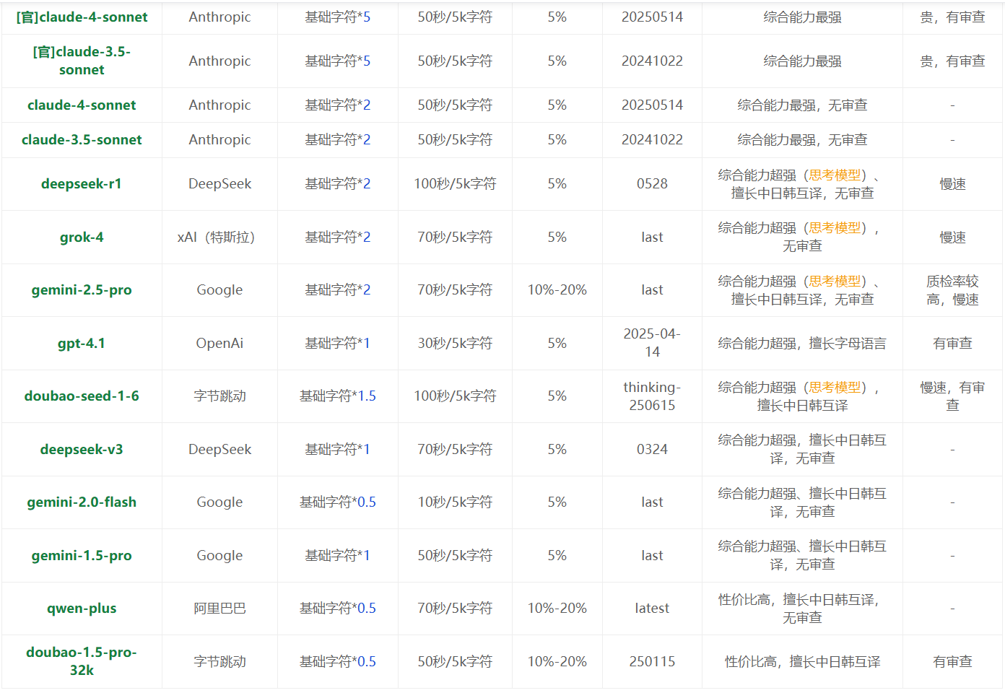Viewport: 1005px width, 693px height.
Task: Open the deepseek-r1 model link
Action: tap(82, 184)
